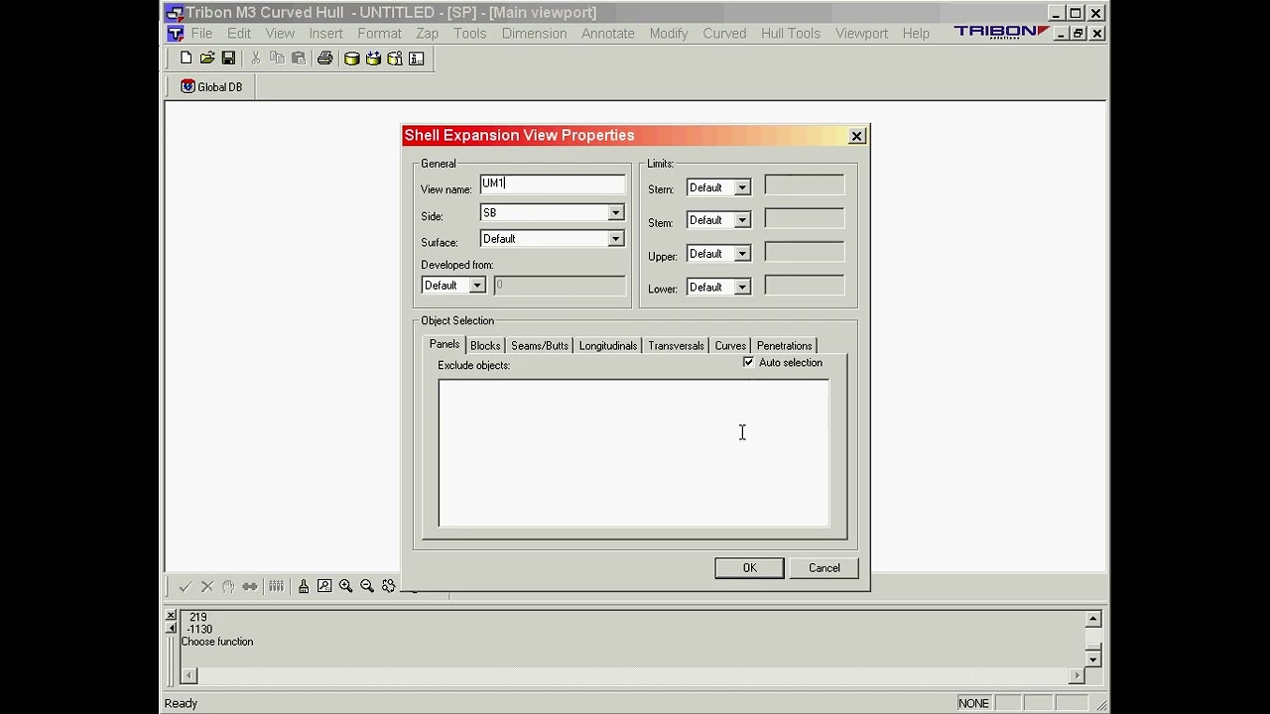The width and height of the screenshot is (1270, 714).
Task: Open the Viewport menu
Action: click(x=861, y=34)
